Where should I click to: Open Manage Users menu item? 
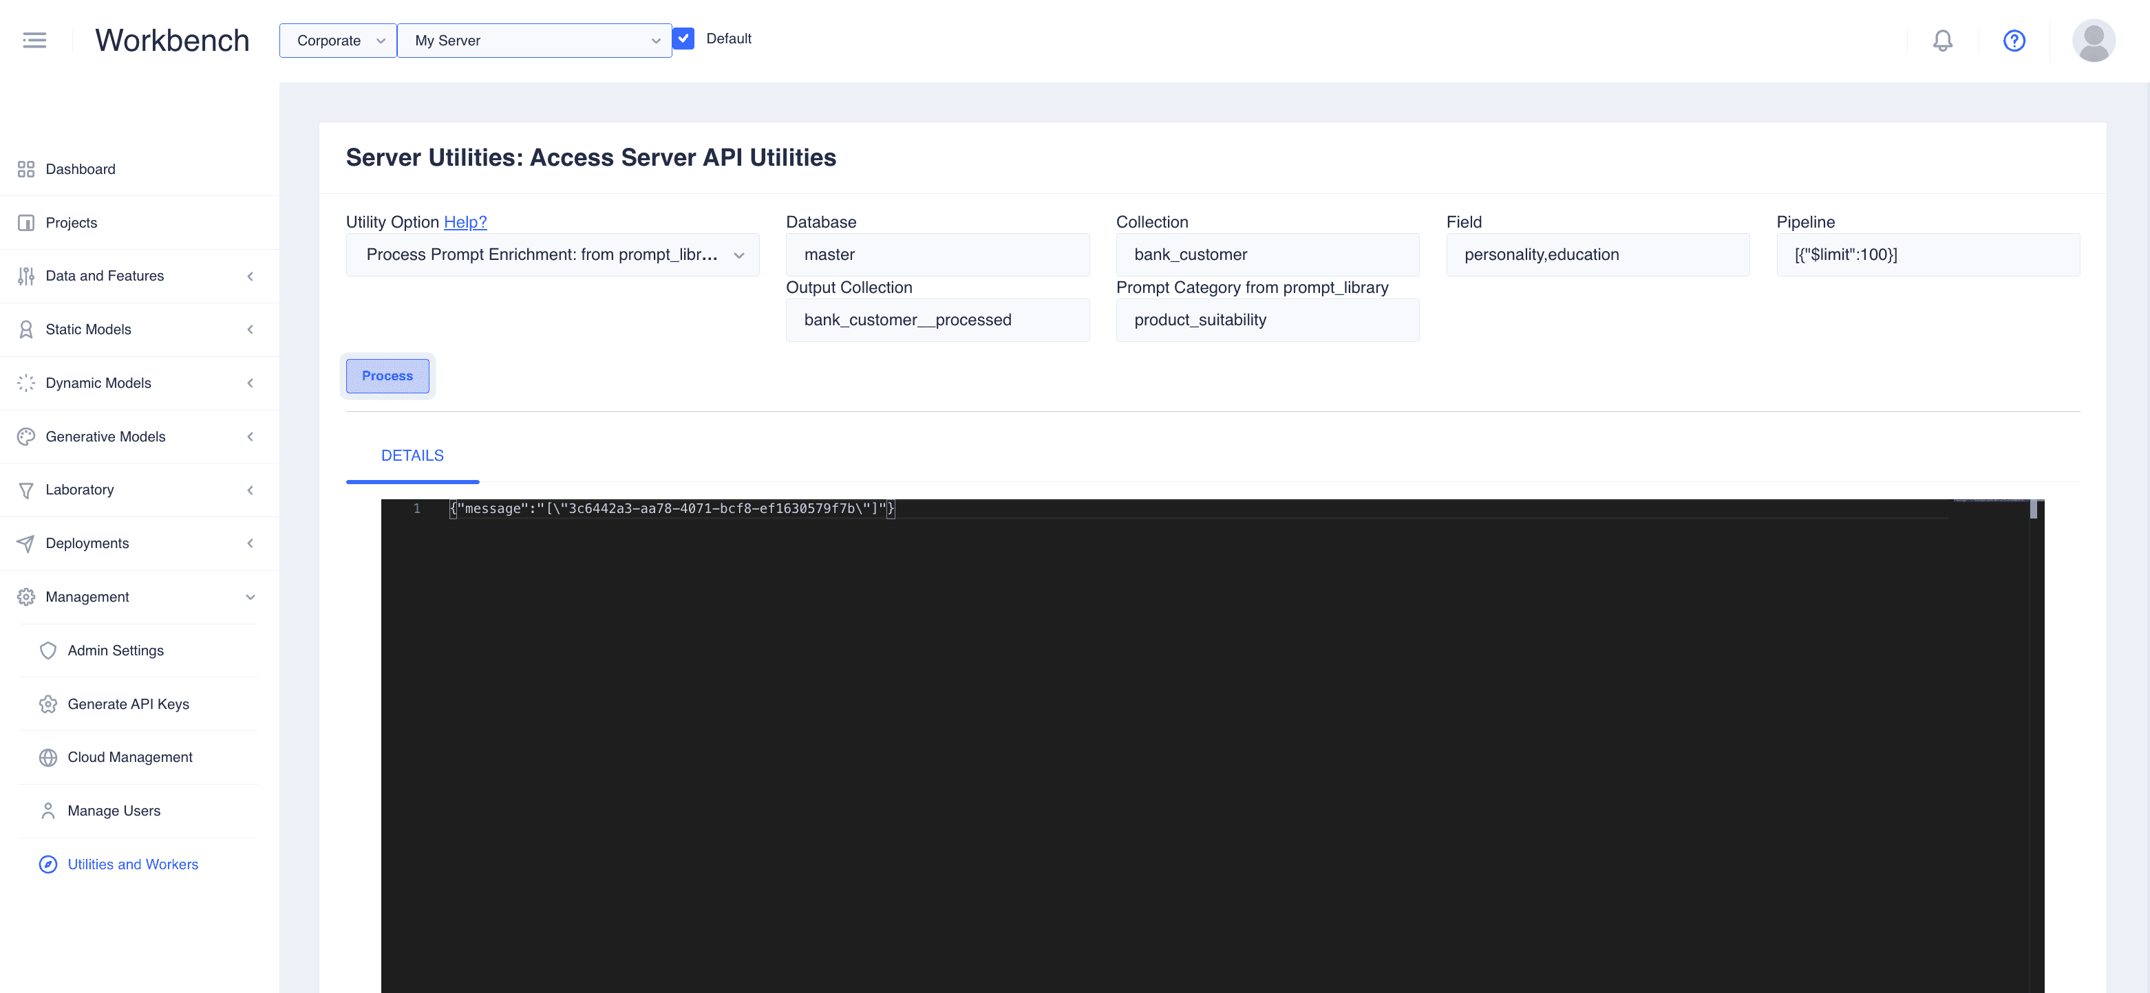(114, 810)
